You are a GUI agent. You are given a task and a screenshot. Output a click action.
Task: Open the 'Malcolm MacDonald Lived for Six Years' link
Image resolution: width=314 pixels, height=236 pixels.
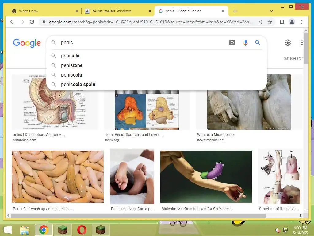tap(197, 209)
